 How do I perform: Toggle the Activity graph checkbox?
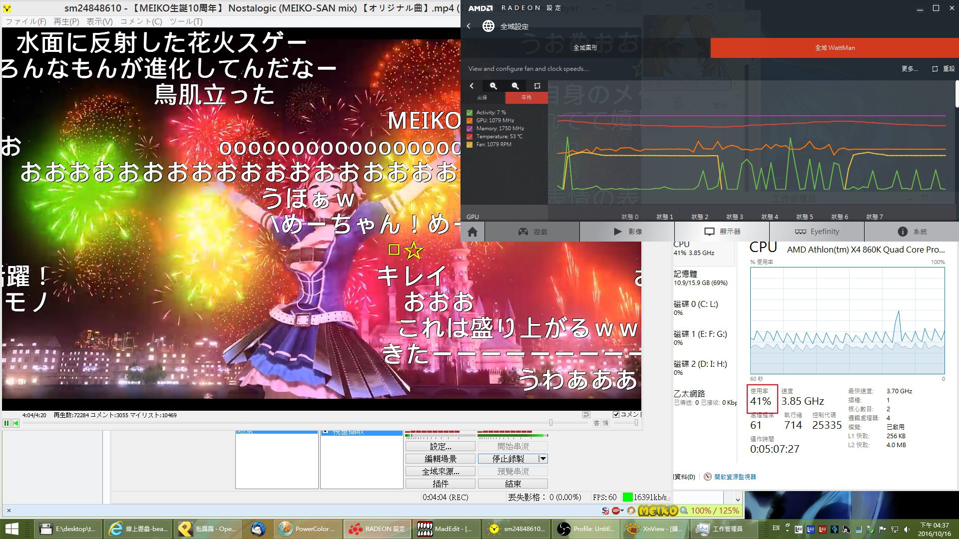coord(470,112)
